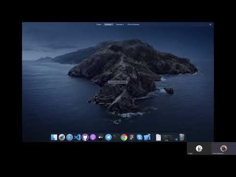This screenshot has height=177, width=236.
Task: Open Finder from the Dock
Action: pyautogui.click(x=54, y=137)
